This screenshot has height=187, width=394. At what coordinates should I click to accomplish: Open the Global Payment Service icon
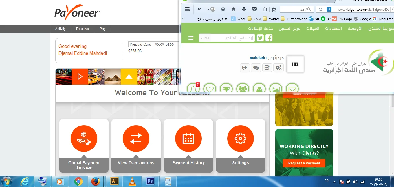pos(84,139)
